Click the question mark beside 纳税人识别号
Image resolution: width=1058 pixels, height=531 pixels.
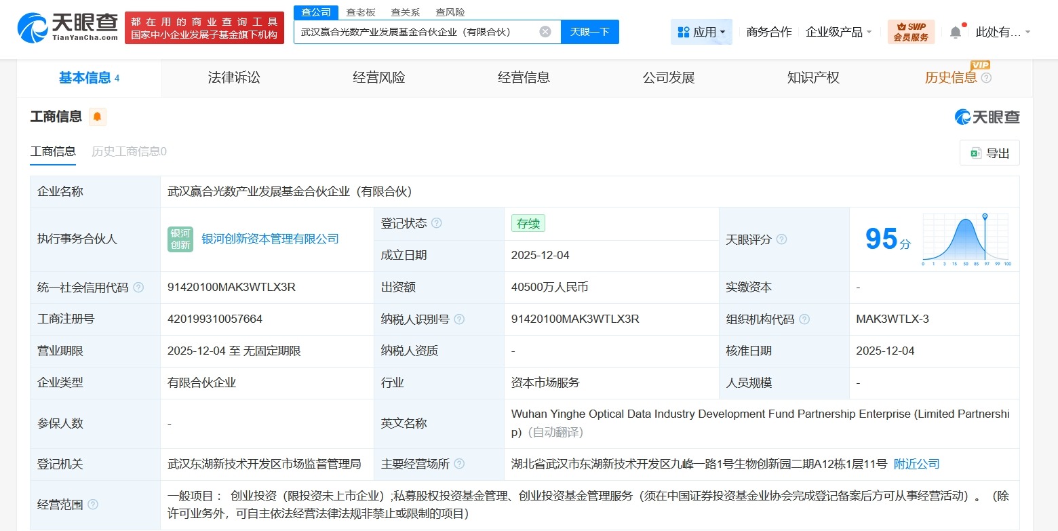click(x=459, y=319)
